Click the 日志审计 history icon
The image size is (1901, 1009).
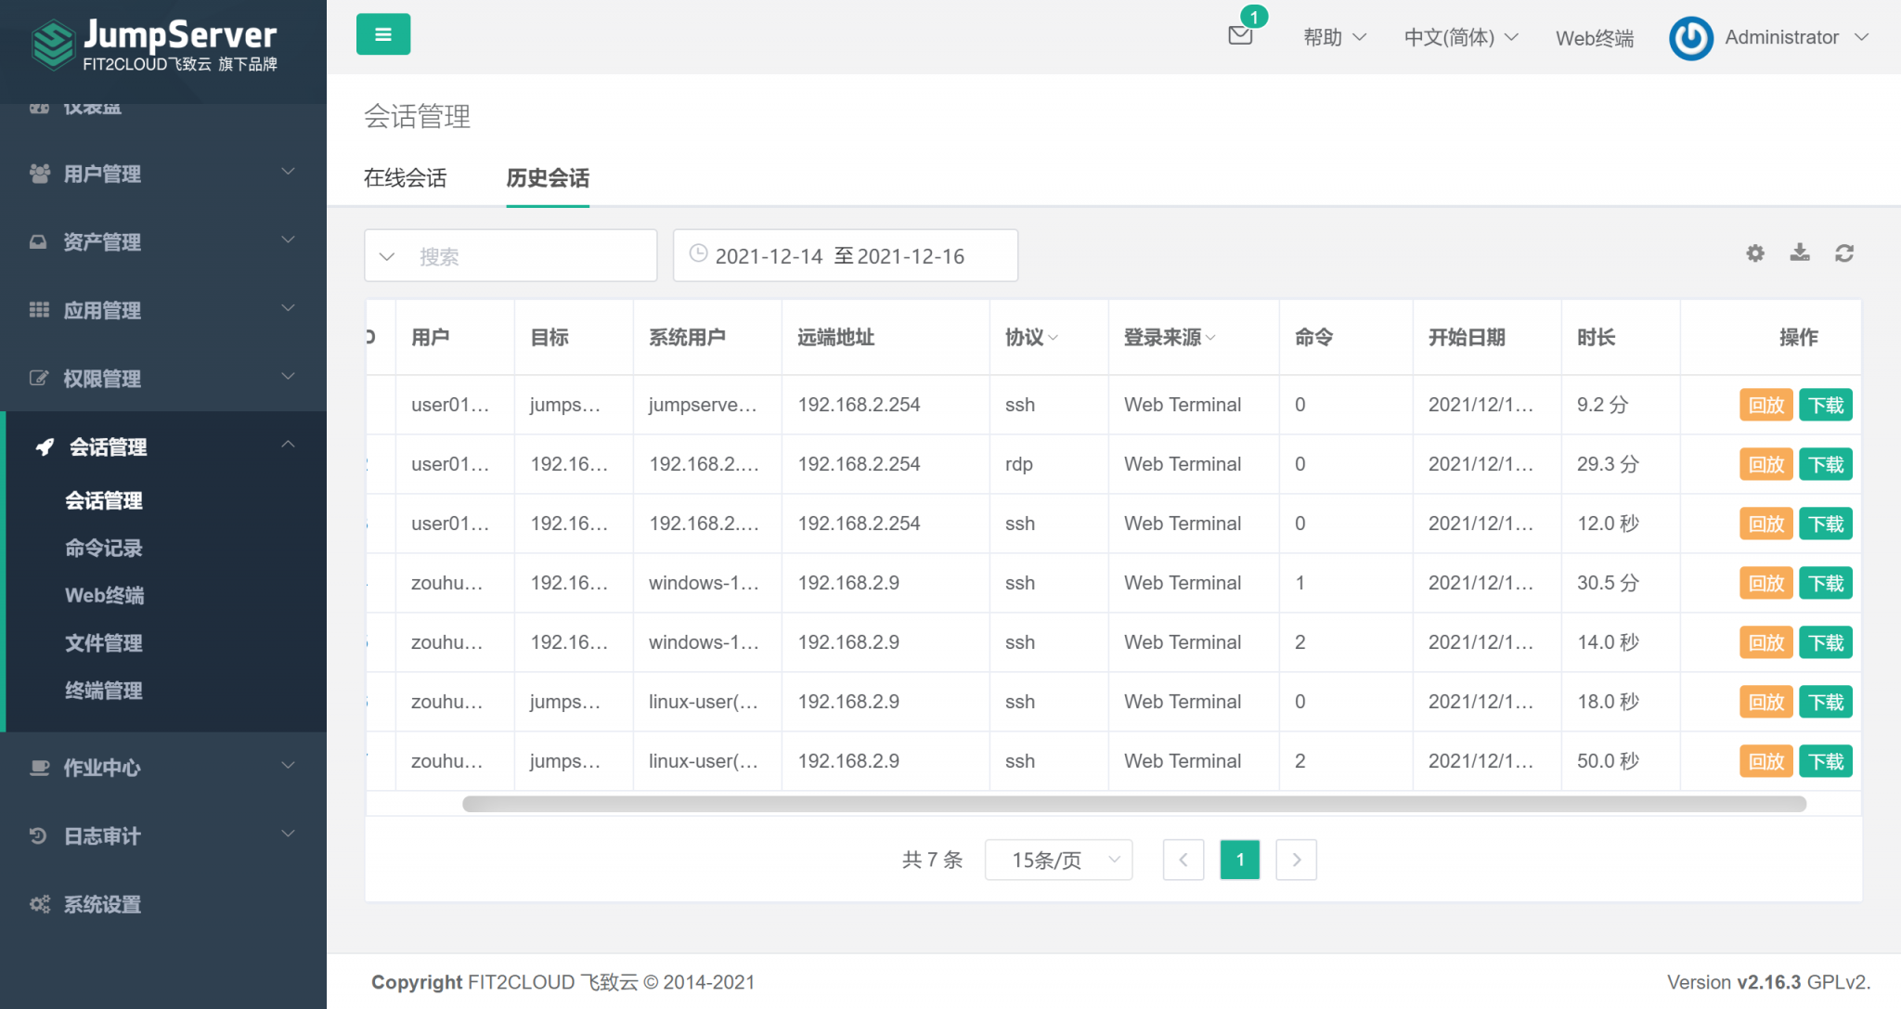(38, 835)
